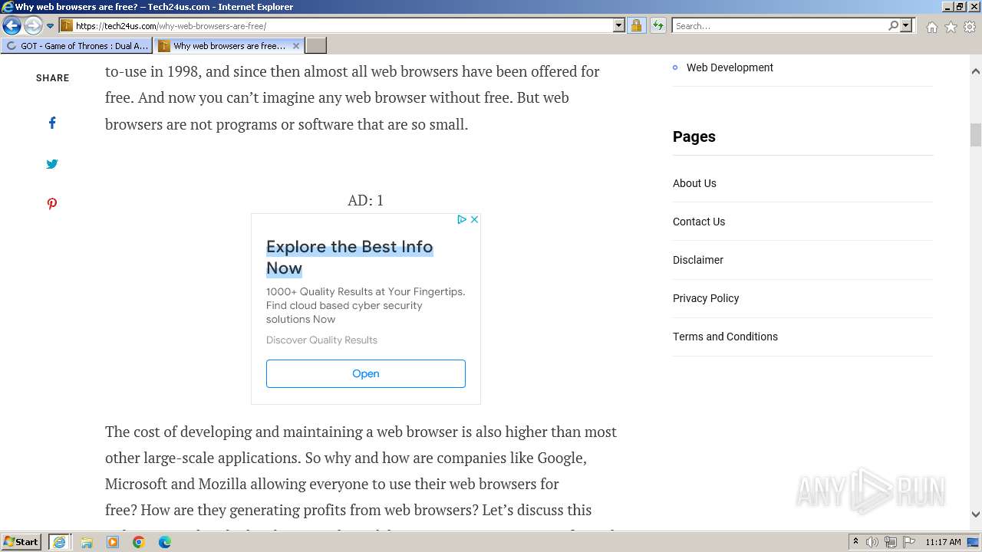Open the Tools gear icon
982x552 pixels.
(970, 27)
